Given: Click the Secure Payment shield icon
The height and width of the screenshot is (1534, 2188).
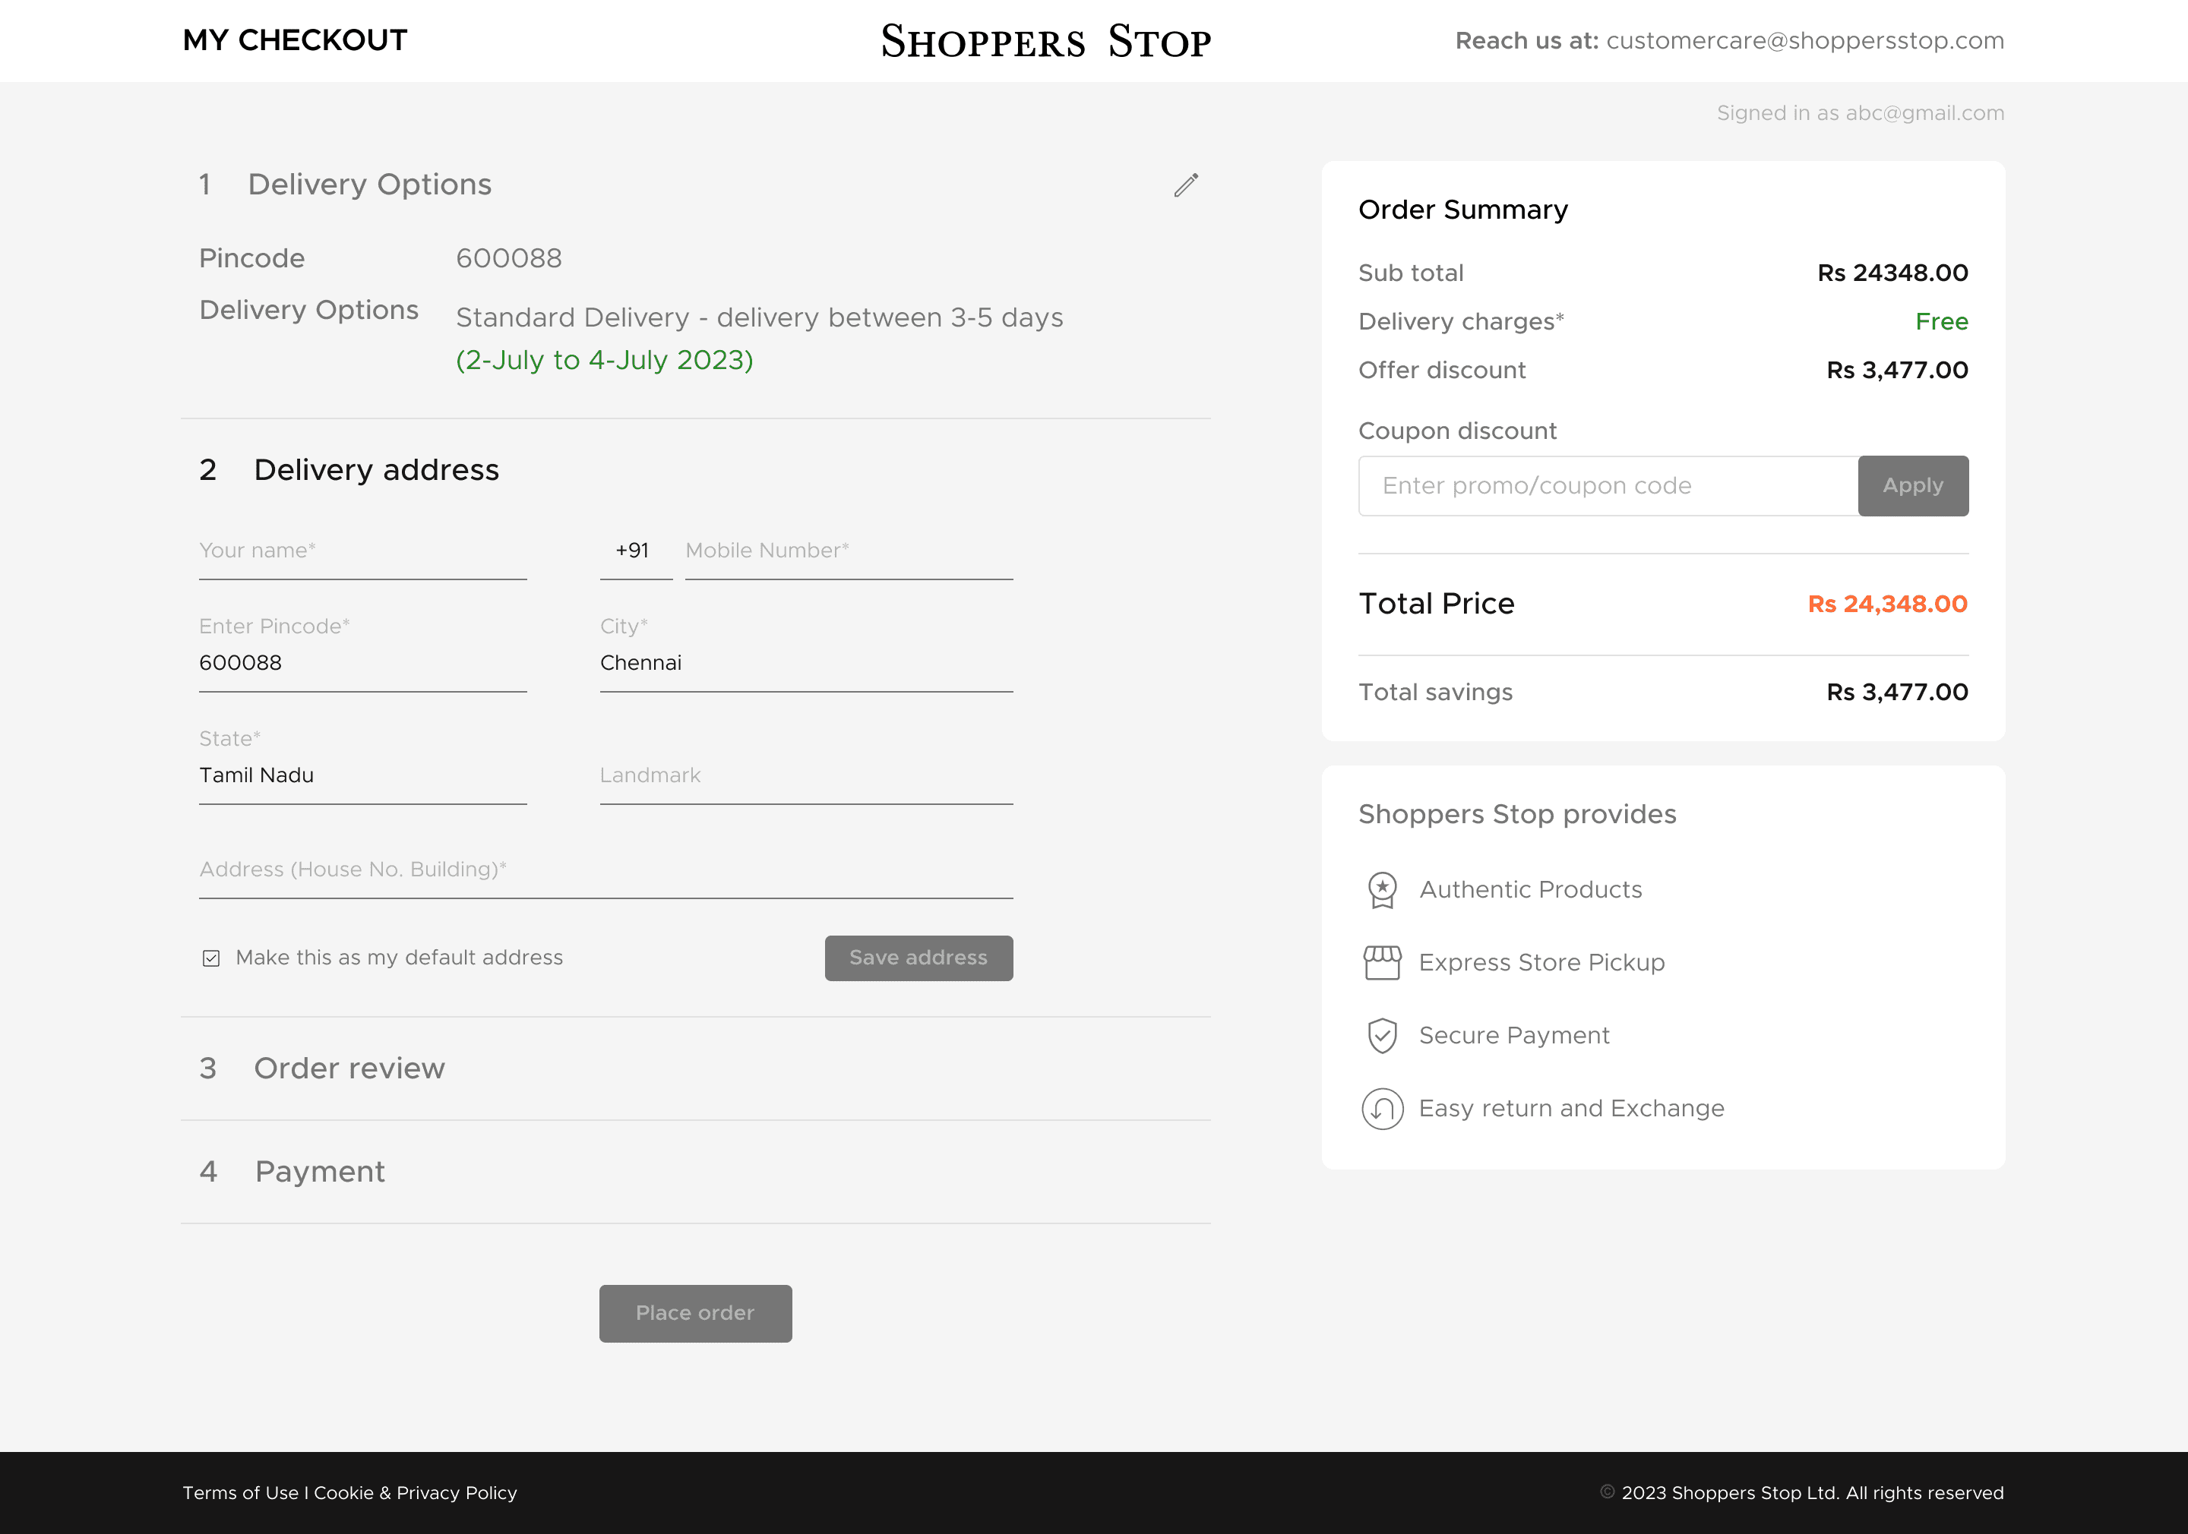Looking at the screenshot, I should click(x=1382, y=1036).
